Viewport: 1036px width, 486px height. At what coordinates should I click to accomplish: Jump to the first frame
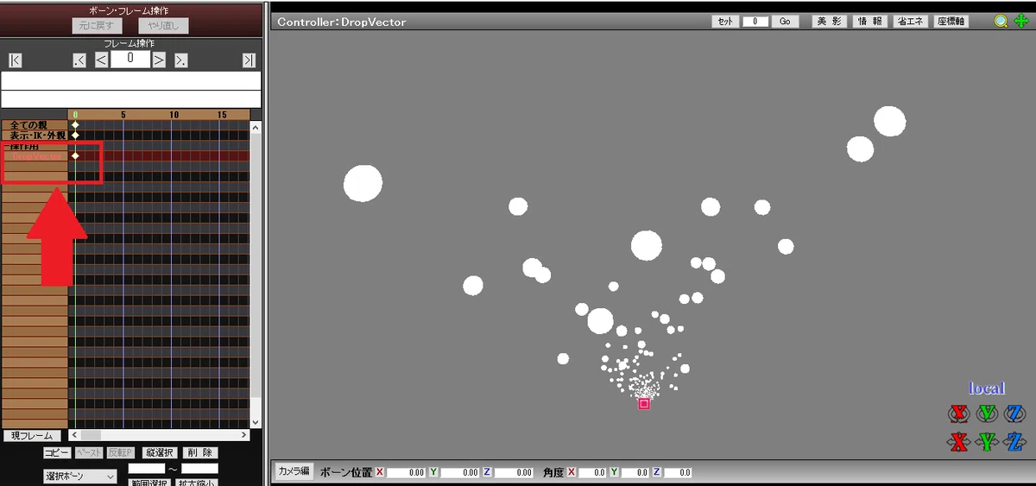click(x=15, y=60)
